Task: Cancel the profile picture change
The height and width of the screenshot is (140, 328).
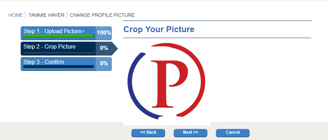Action: (233, 133)
